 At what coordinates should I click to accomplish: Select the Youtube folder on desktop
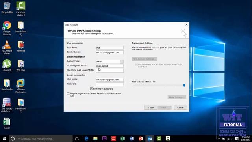[x=21, y=46]
